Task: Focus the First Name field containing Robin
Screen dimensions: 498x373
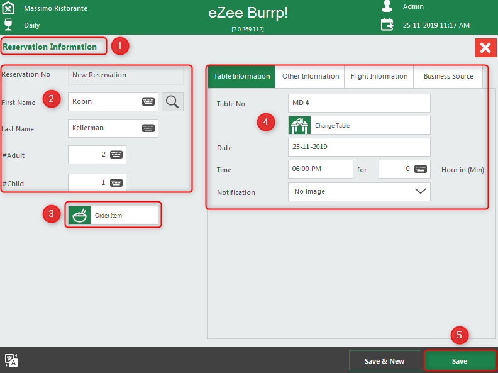Action: coord(113,102)
